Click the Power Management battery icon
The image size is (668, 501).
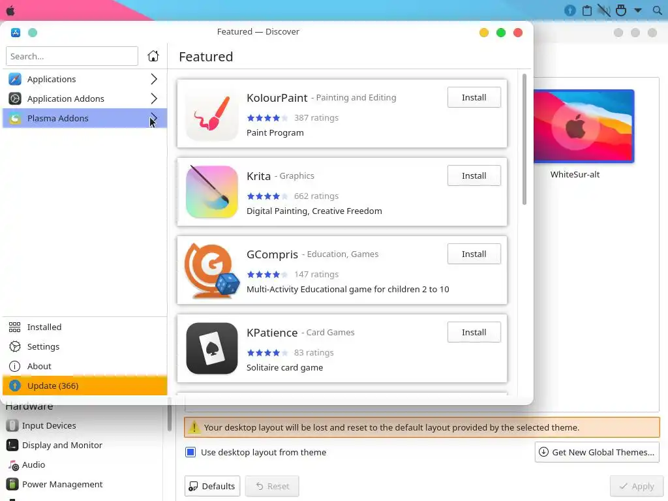tap(12, 484)
